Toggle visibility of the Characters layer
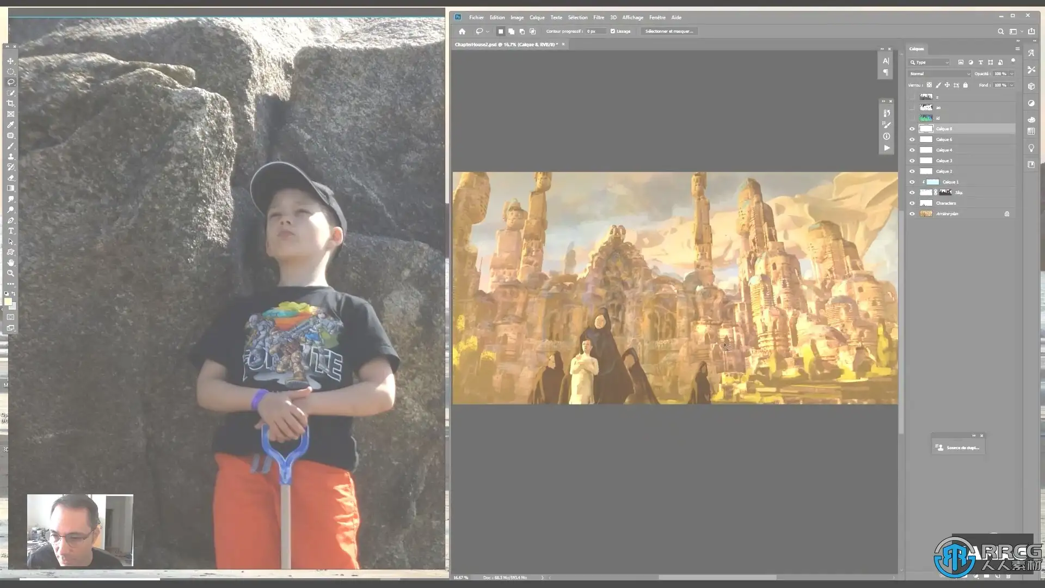Image resolution: width=1045 pixels, height=588 pixels. [912, 203]
